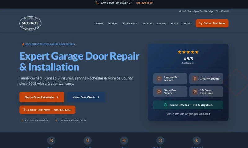Click the shield icon in the stats bar
Viewport: 248px width, 148px height.
pos(160,141)
